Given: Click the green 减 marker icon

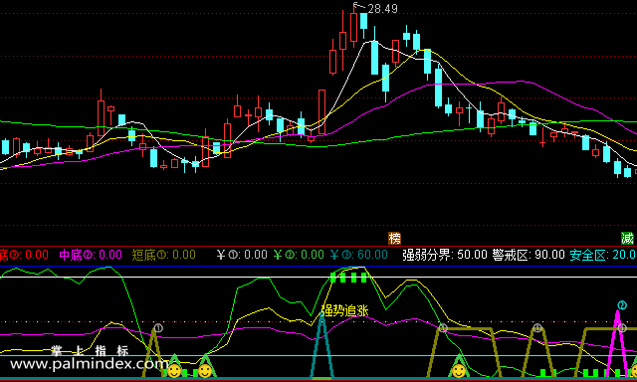Looking at the screenshot, I should [627, 238].
